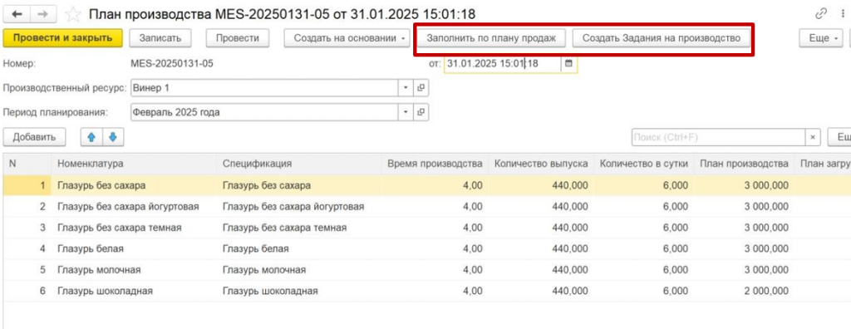The image size is (851, 329).
Task: Sort by the Номенклатура column header
Action: click(x=134, y=164)
